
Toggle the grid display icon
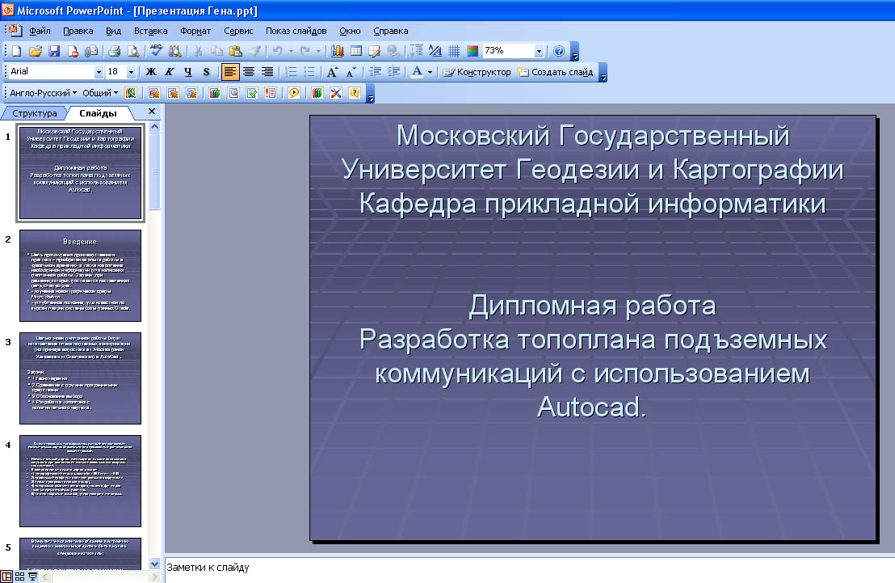[454, 52]
